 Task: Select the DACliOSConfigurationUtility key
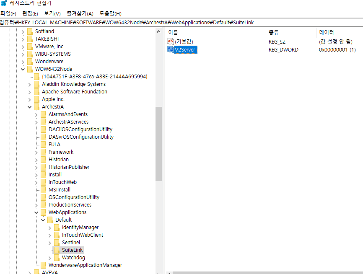(x=80, y=129)
